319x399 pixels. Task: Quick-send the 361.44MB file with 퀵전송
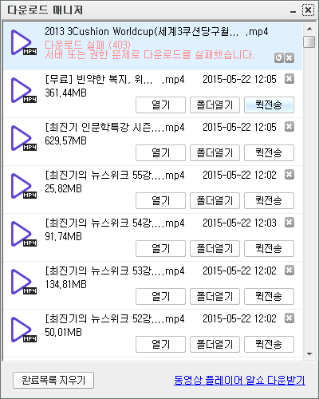[x=269, y=105]
